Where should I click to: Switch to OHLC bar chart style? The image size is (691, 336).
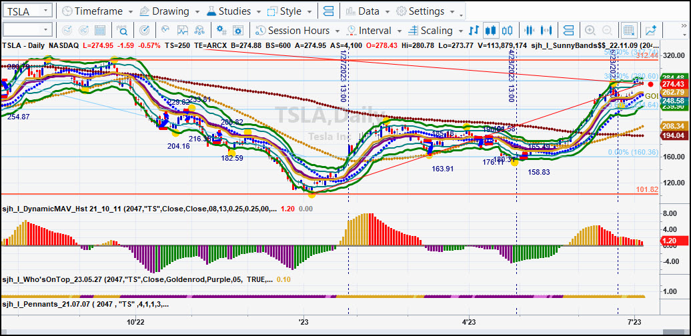[x=474, y=31]
